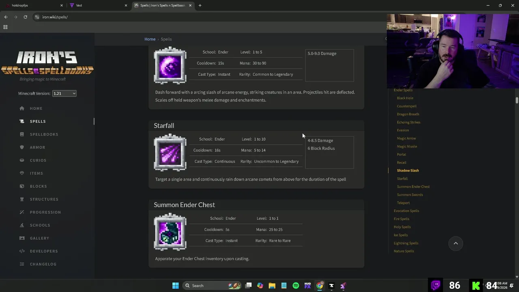Open HUD FX app from taskbar

(308, 286)
